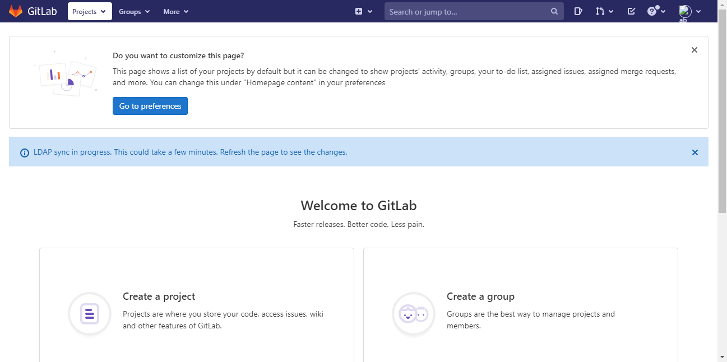The height and width of the screenshot is (362, 727).
Task: Click the search magnifier icon
Action: click(554, 11)
